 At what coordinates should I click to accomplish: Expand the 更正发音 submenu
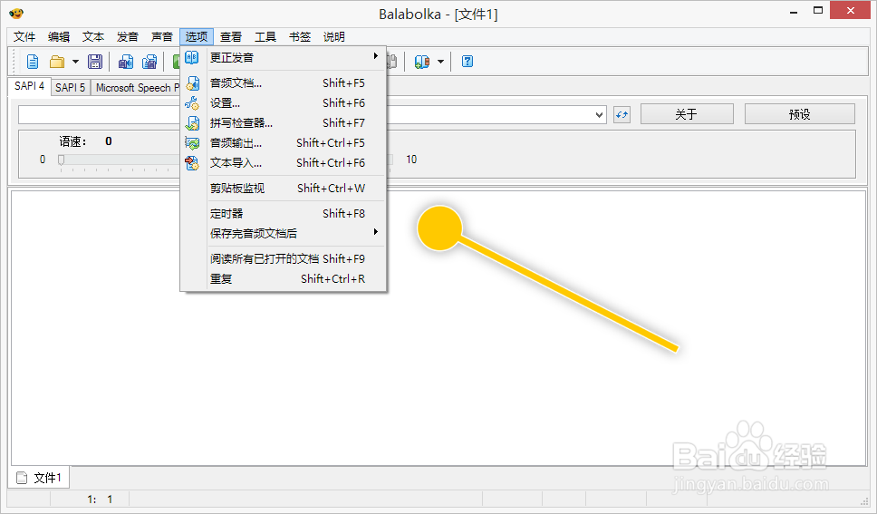[283, 58]
